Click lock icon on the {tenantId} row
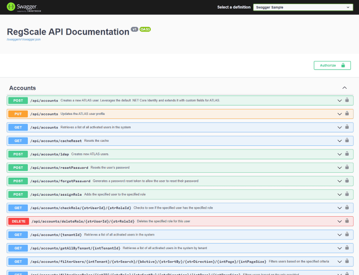This screenshot has width=359, height=275. pos(347,234)
